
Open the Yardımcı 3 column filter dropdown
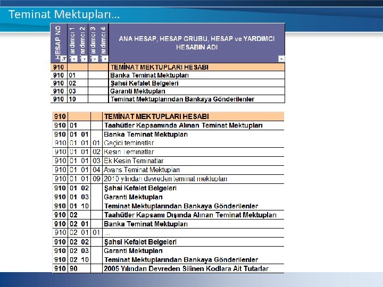(x=95, y=58)
